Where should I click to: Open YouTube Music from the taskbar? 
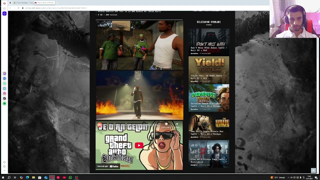click(58, 177)
